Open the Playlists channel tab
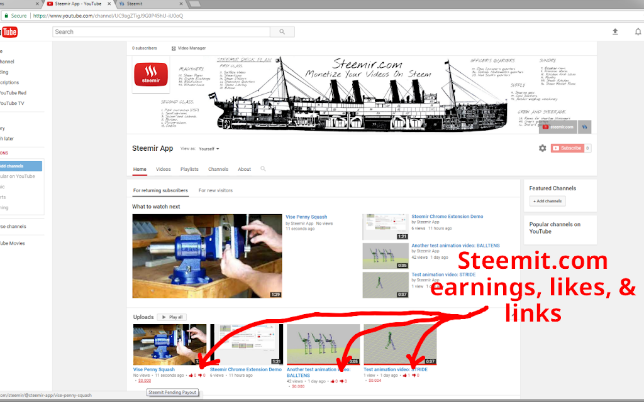The height and width of the screenshot is (402, 644). click(x=189, y=169)
